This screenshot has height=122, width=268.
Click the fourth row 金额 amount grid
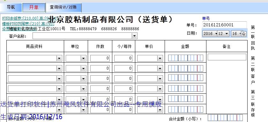click(x=186, y=88)
